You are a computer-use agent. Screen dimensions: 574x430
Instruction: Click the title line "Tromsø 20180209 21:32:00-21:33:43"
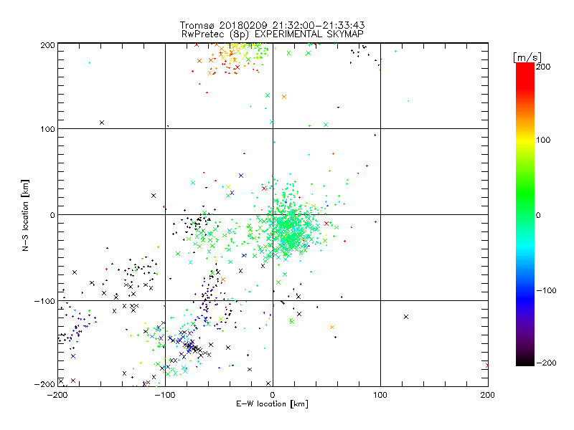pos(272,25)
